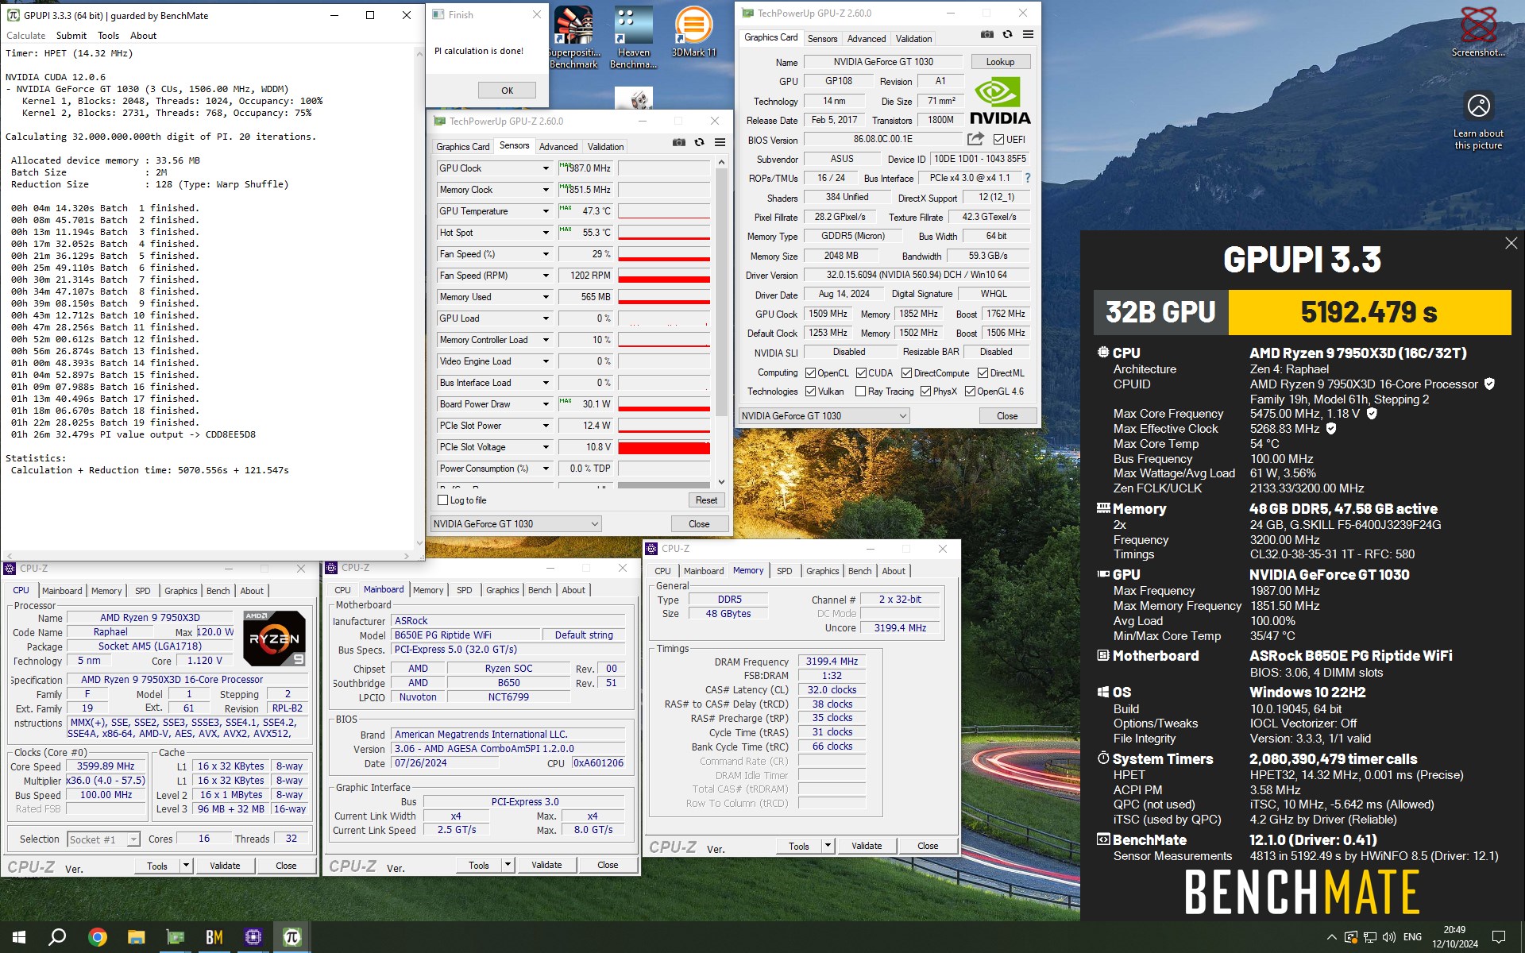Expand Hot Spot sensor dropdown
The height and width of the screenshot is (953, 1525).
tap(546, 233)
